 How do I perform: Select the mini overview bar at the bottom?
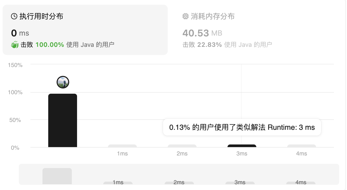point(57,176)
